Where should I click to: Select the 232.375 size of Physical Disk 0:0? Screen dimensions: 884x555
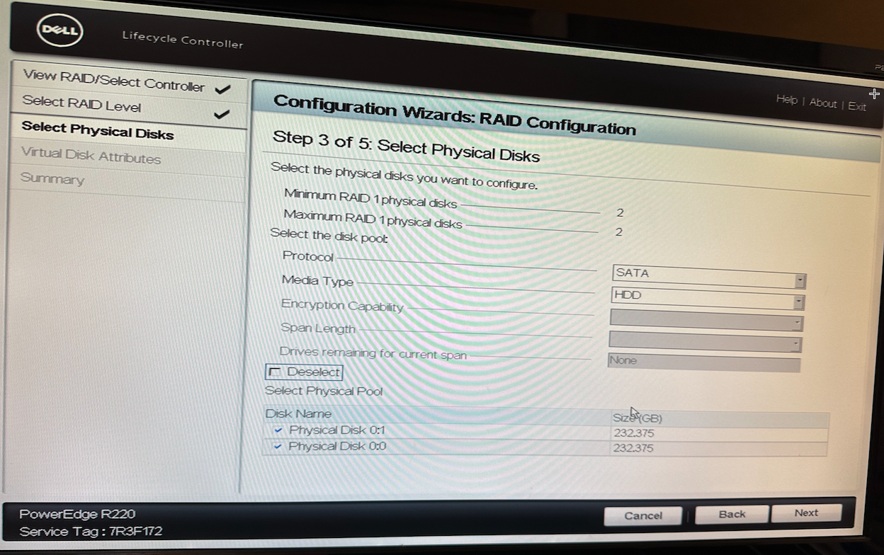[633, 449]
